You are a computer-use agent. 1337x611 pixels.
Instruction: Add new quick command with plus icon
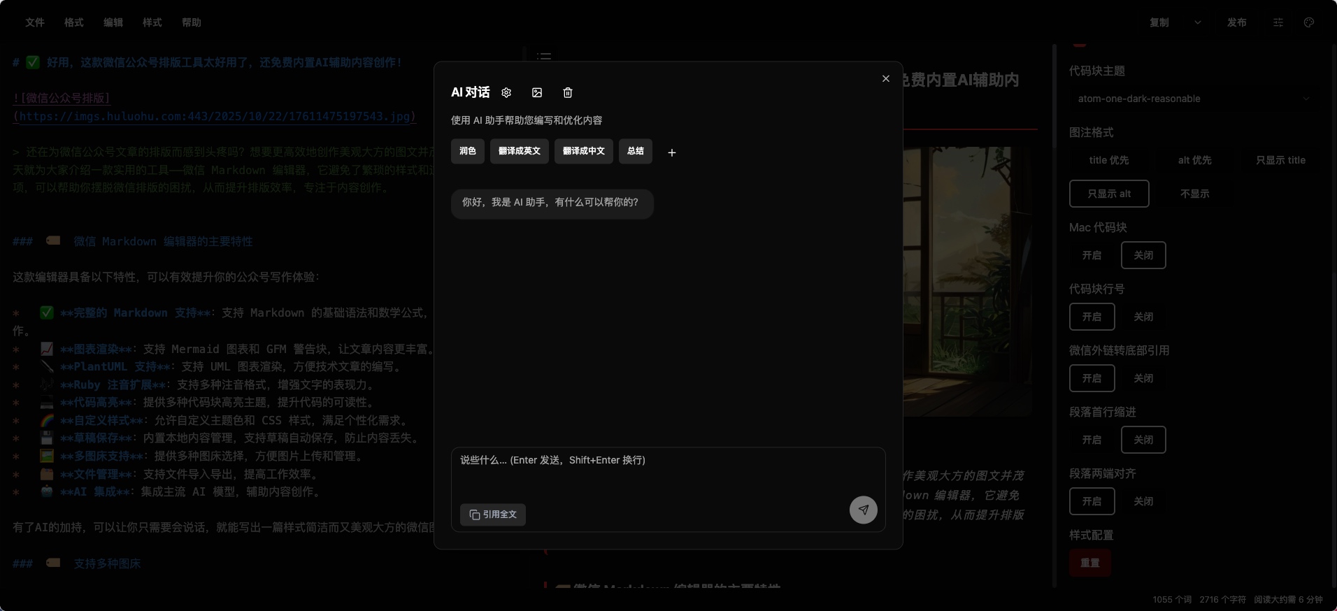672,152
